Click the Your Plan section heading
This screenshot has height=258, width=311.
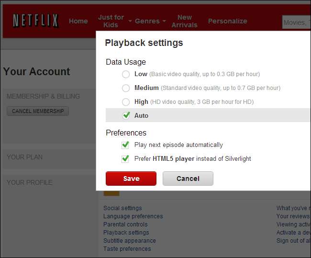pyautogui.click(x=24, y=157)
